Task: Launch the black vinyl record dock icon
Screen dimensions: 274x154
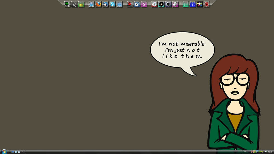Action: point(161,4)
